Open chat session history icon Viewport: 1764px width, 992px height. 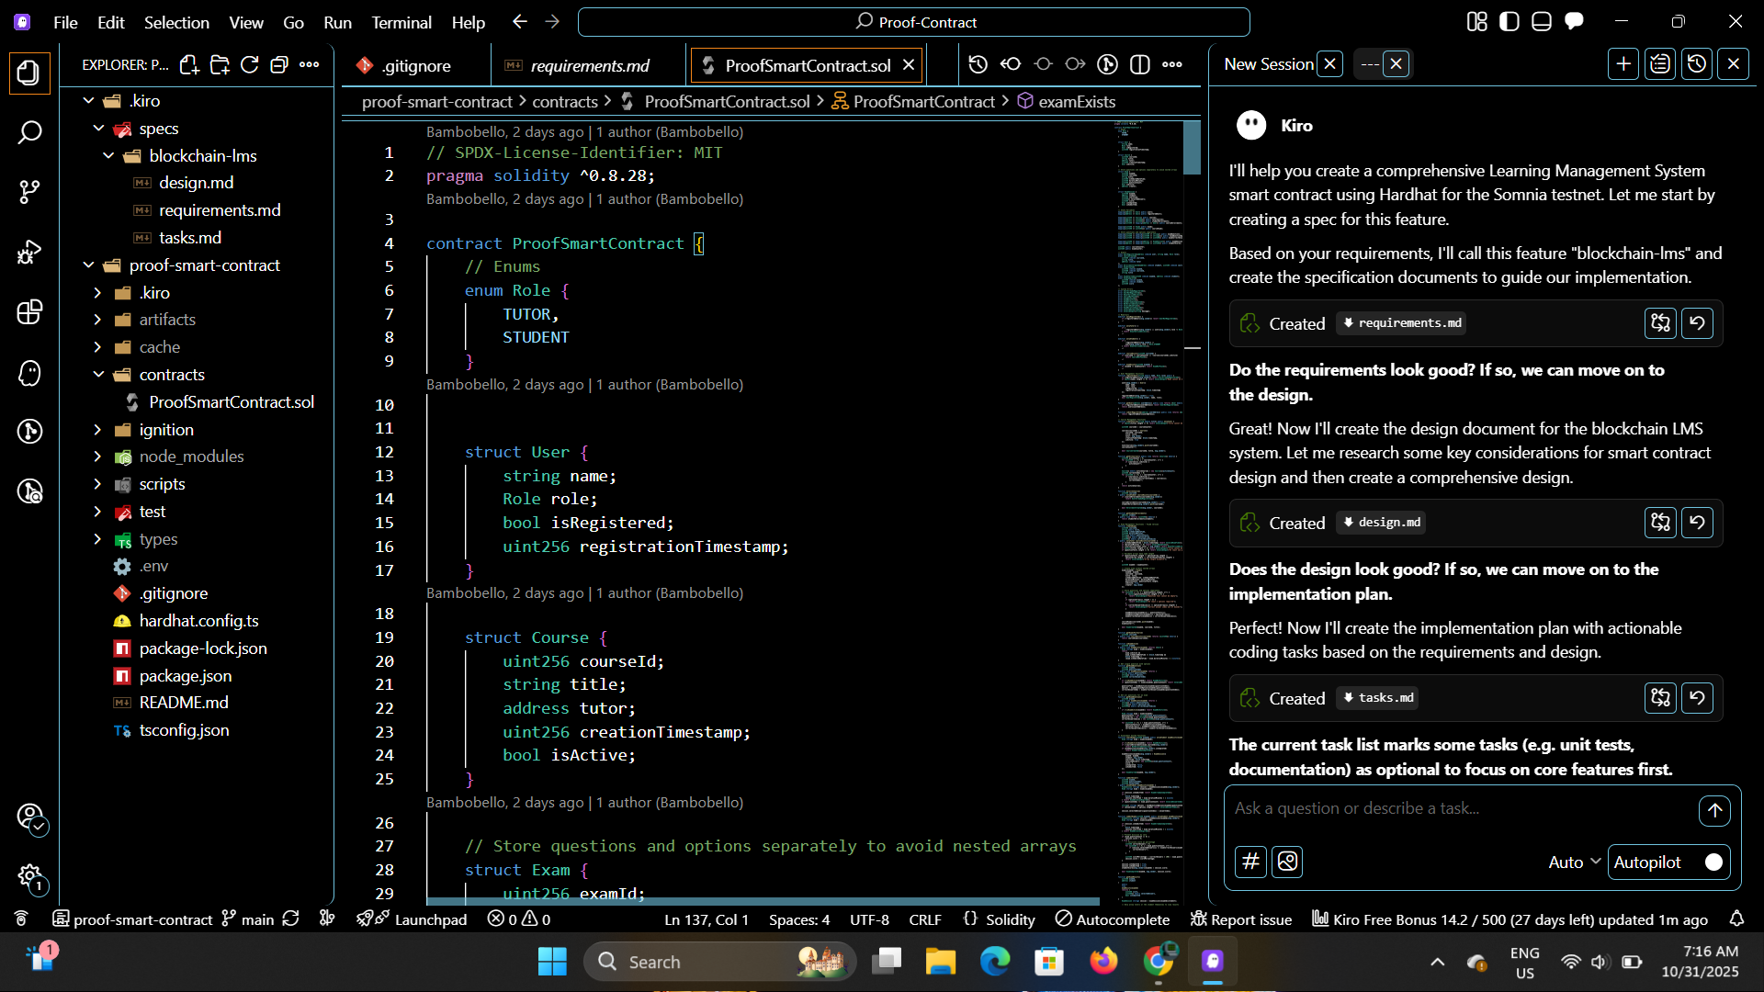tap(1697, 64)
